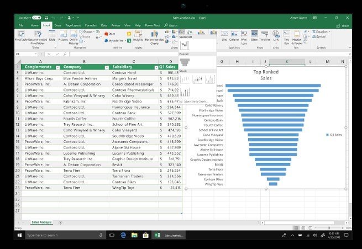The image size is (362, 249).
Task: Select the Waterfall chart thumbnail
Action: [x=185, y=45]
